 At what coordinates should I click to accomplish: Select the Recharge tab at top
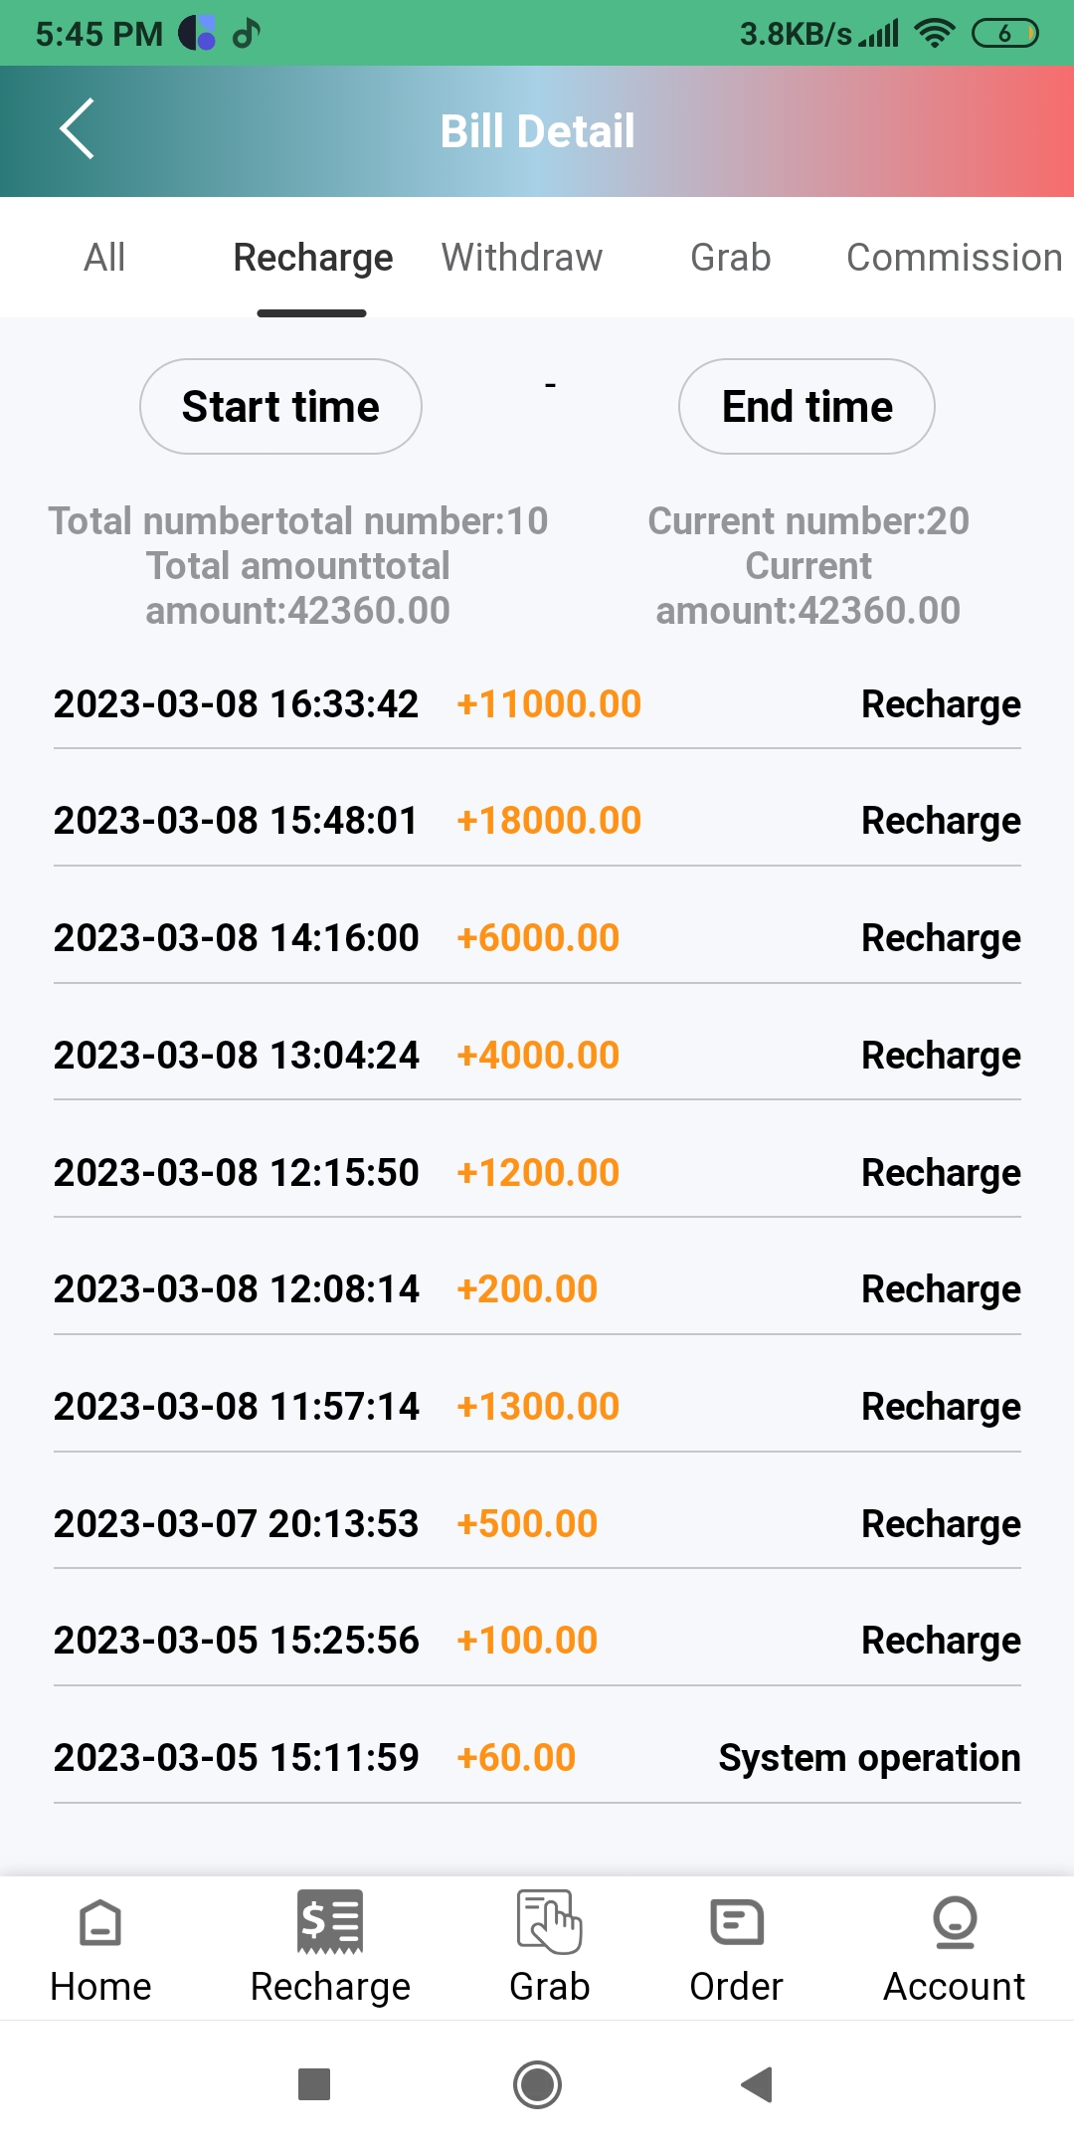(312, 258)
